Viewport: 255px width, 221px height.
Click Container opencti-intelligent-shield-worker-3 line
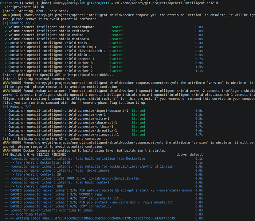pos(103,63)
